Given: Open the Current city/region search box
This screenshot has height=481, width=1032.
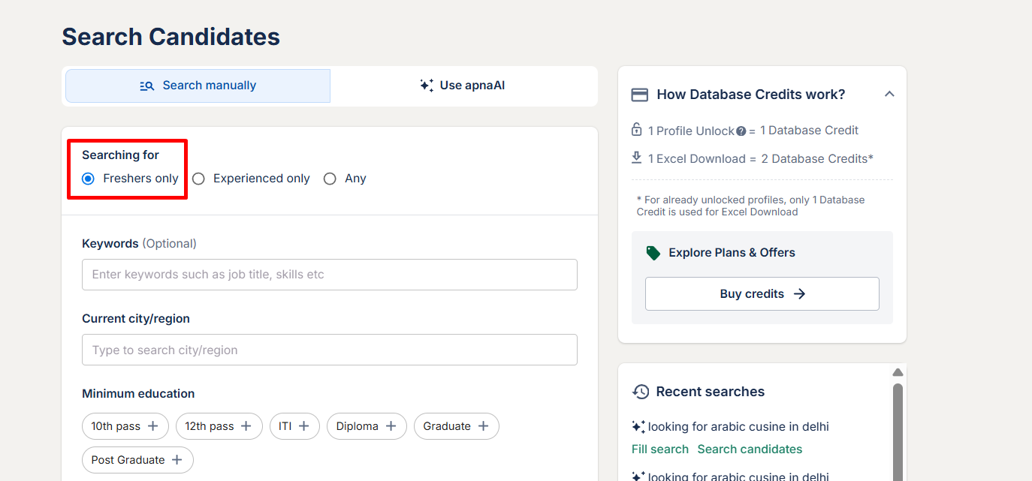Looking at the screenshot, I should [330, 350].
